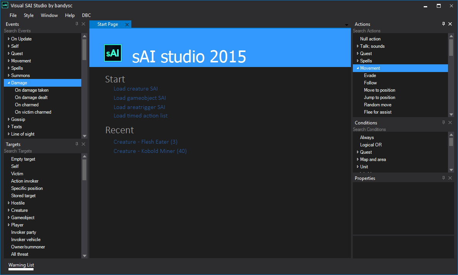Screen dimensions: 458x275
Task: Click the app icon in title bar
Action: pos(5,5)
